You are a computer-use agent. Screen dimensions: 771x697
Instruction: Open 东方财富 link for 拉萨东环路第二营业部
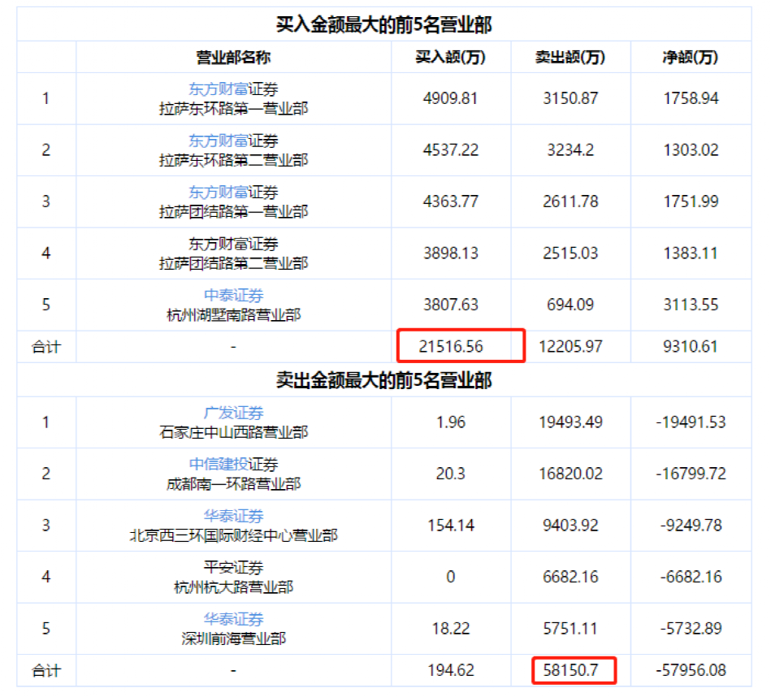click(219, 141)
